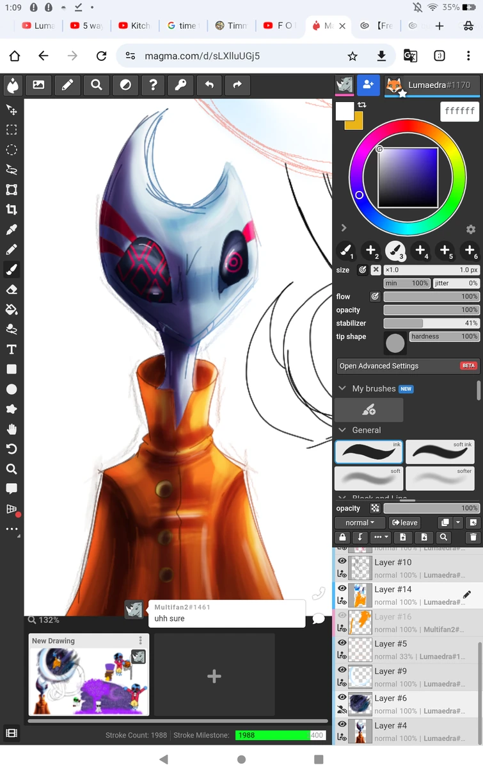The width and height of the screenshot is (483, 774).
Task: Switch to the Kitch browser tab
Action: click(134, 26)
